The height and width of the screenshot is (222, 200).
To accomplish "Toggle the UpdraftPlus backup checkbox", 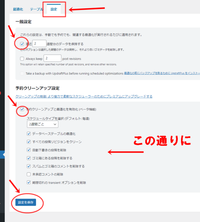I will pos(22,73).
